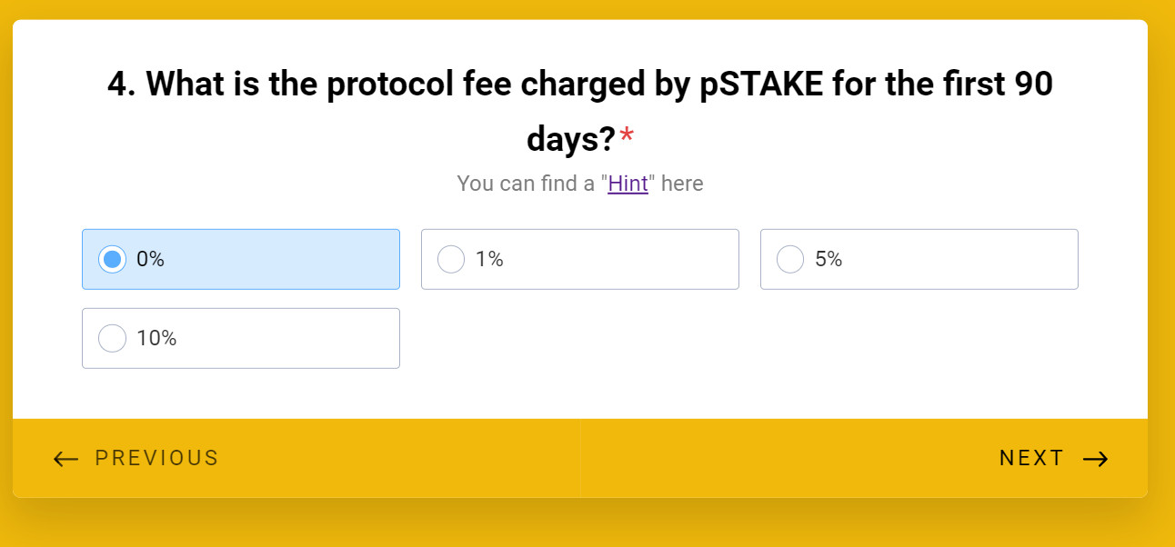The image size is (1175, 547).
Task: Select the 1% radio circle
Action: coord(451,259)
